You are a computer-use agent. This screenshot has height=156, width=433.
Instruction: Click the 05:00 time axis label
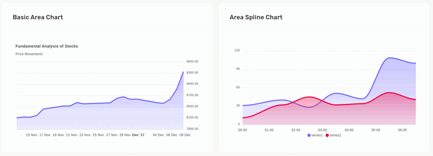(376, 130)
